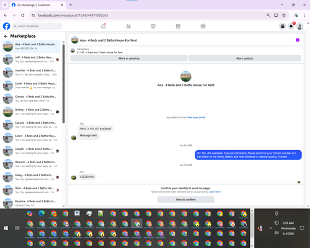This screenshot has height=248, width=310.
Task: Open the Windows Start menu
Action: [6, 228]
